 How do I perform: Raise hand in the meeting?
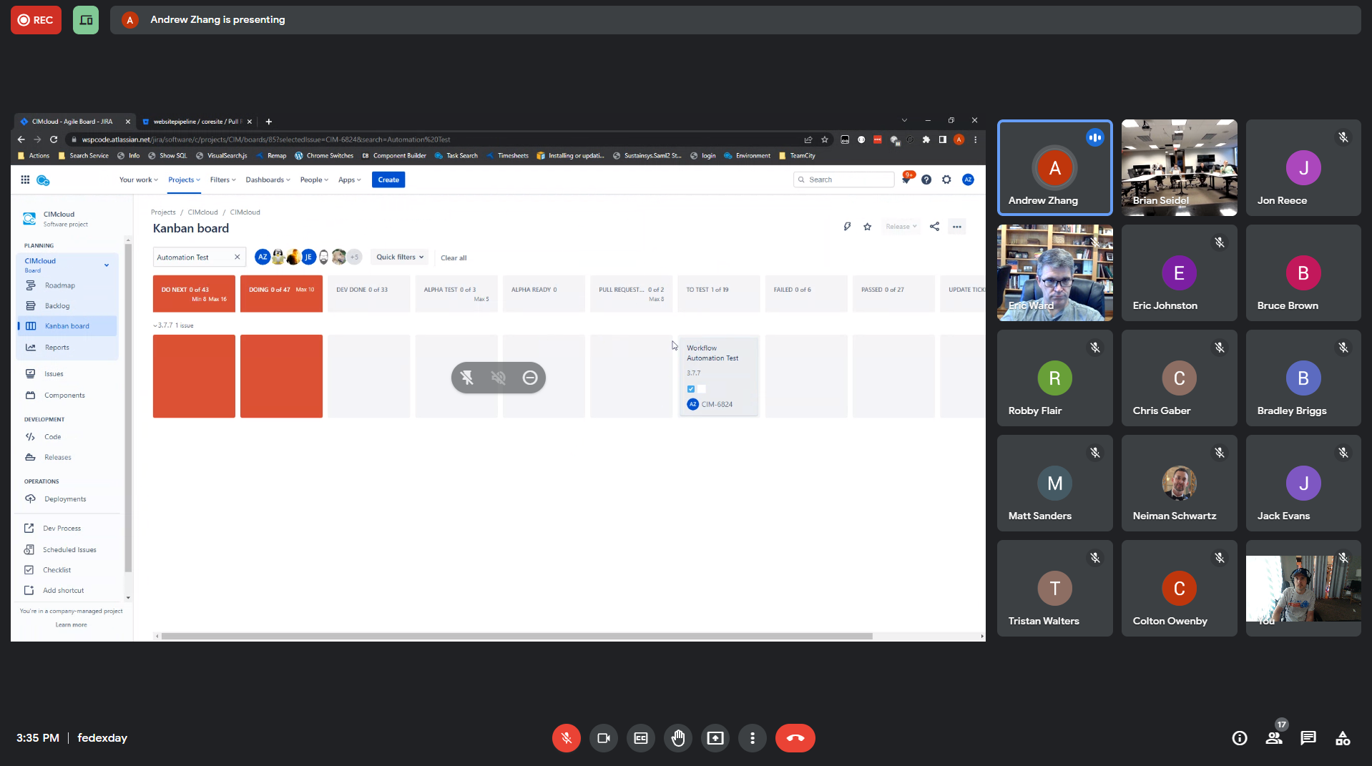click(x=677, y=738)
